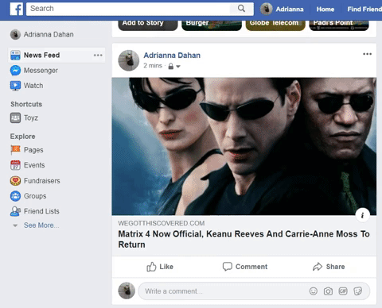Open the Burger story card
382x308 pixels.
(x=212, y=25)
